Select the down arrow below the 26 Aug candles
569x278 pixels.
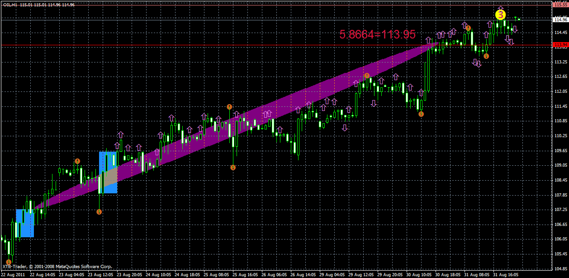[345, 127]
